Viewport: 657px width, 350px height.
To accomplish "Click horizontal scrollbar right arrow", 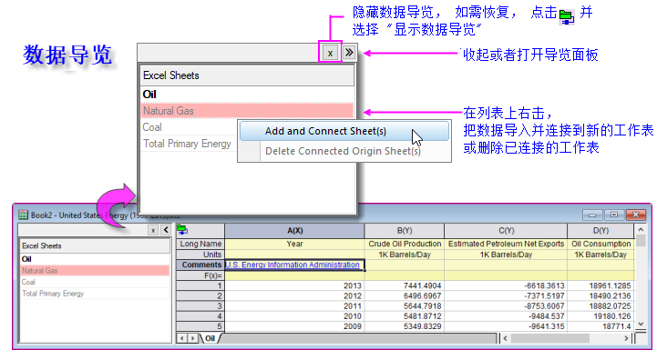I will (626, 338).
